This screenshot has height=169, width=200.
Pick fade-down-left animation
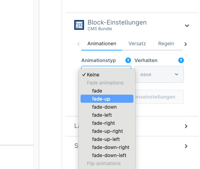(x=107, y=155)
